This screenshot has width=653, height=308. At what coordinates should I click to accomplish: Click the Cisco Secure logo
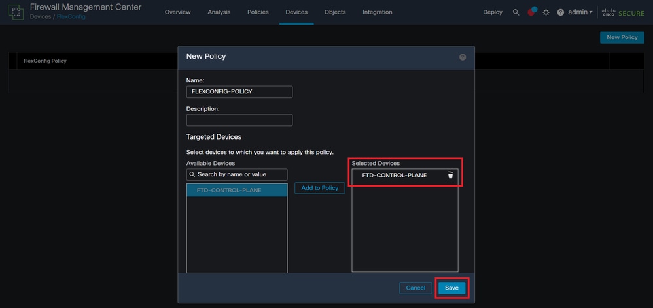[x=623, y=13]
